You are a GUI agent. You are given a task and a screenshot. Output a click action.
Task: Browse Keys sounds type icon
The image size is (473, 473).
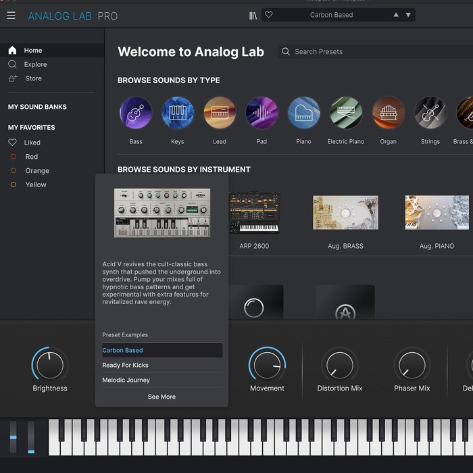tap(178, 113)
